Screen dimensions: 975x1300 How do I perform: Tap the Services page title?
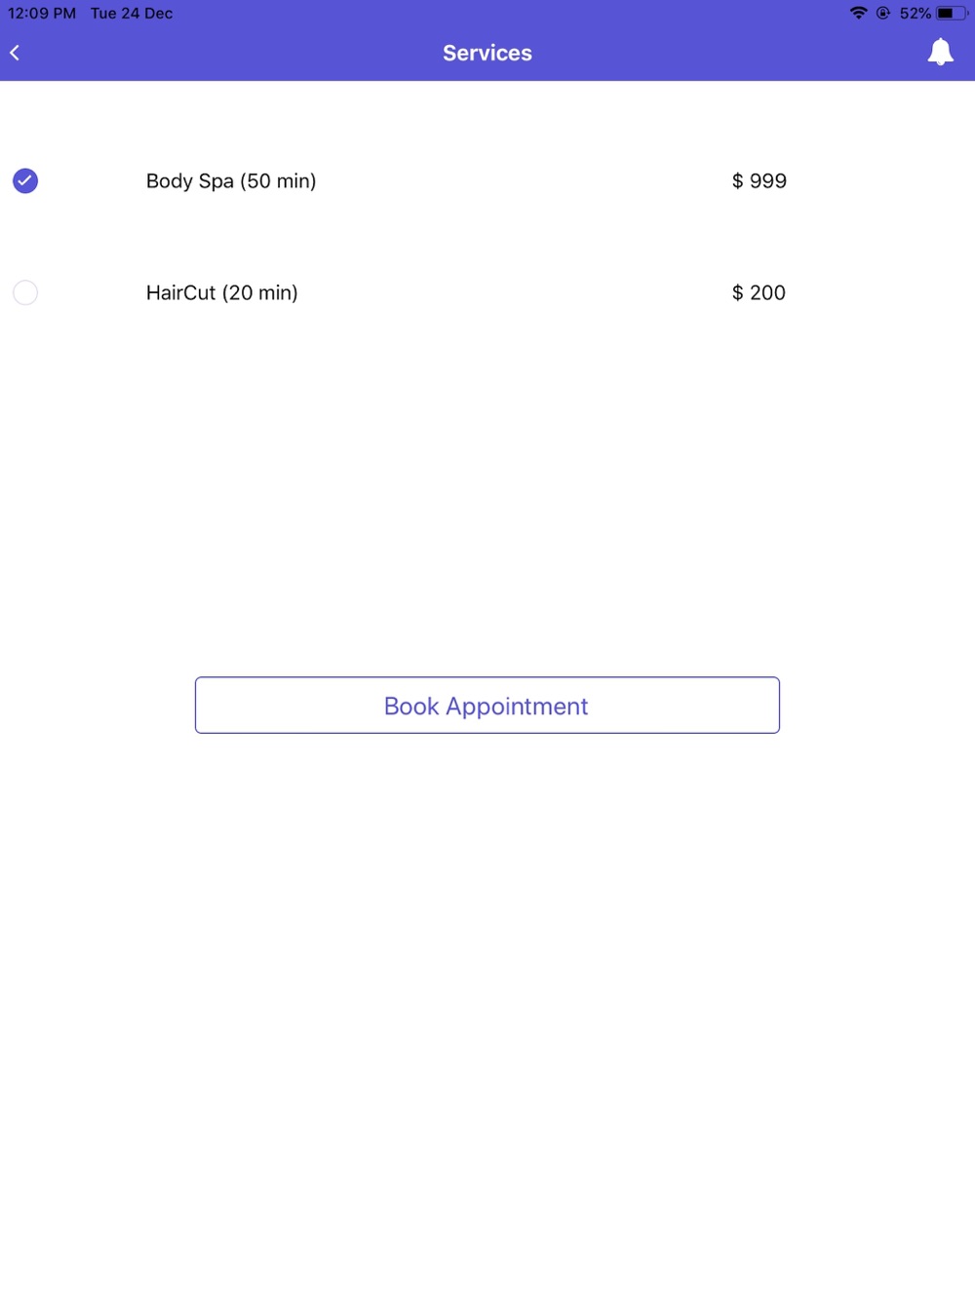pos(487,53)
